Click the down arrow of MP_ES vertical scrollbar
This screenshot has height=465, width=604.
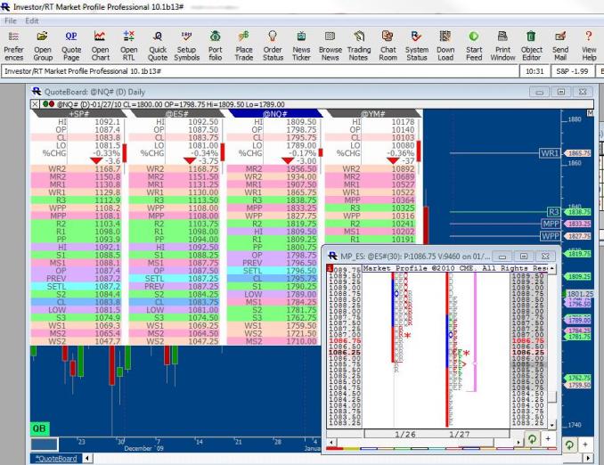pos(552,425)
